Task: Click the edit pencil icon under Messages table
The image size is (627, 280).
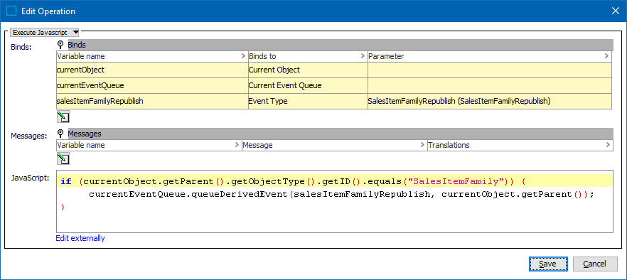Action: coord(63,158)
